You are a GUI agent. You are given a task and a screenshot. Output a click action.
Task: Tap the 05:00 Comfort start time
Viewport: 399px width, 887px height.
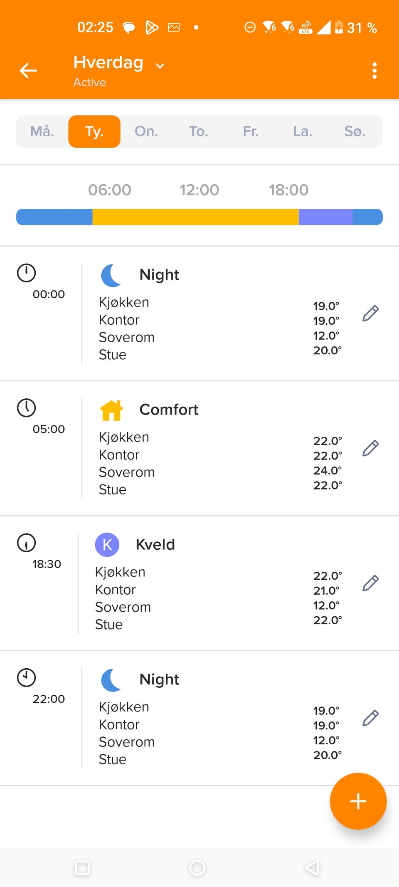[x=49, y=429]
